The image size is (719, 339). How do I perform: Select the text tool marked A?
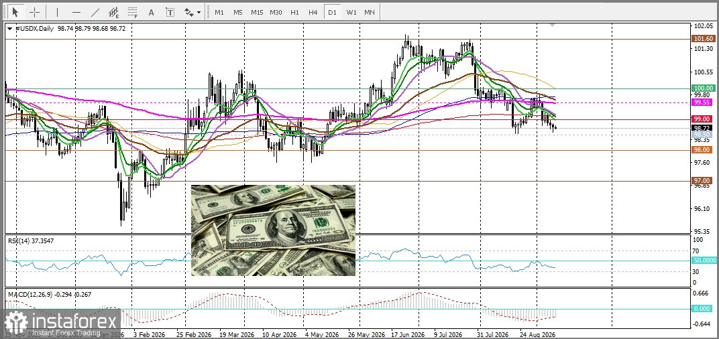pyautogui.click(x=151, y=12)
